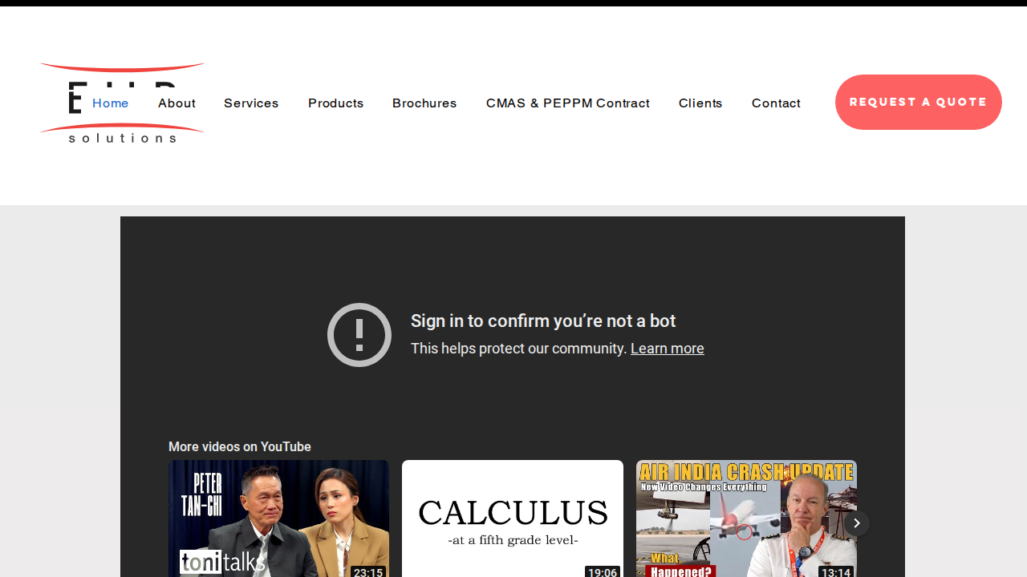The width and height of the screenshot is (1027, 577).
Task: Open the Calculus fifth grade video
Action: coord(513,518)
